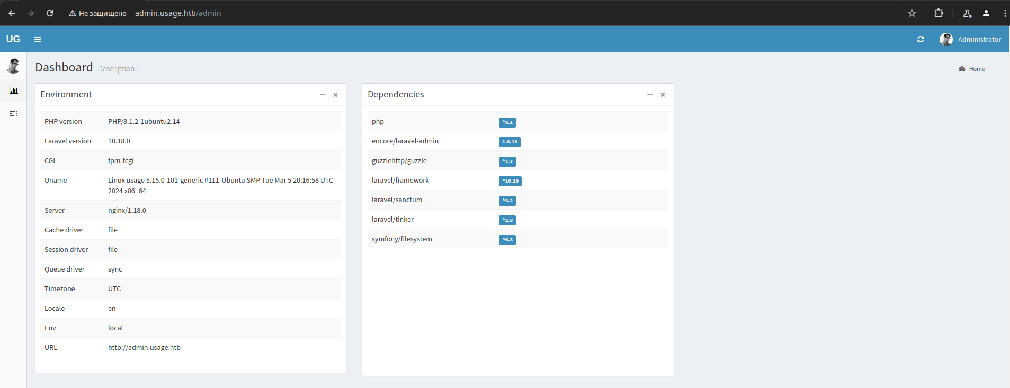This screenshot has height=388, width=1010.
Task: Open the browser three-dot menu
Action: click(x=1005, y=13)
